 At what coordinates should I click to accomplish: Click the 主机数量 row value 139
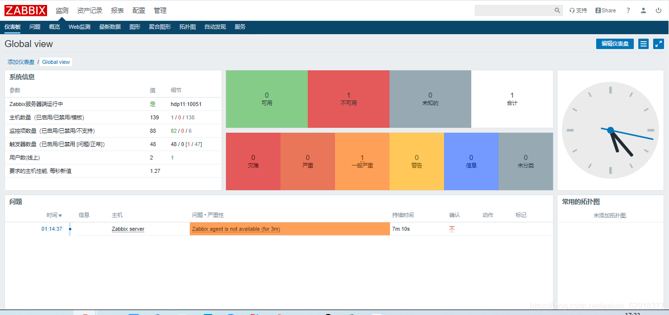coord(155,117)
